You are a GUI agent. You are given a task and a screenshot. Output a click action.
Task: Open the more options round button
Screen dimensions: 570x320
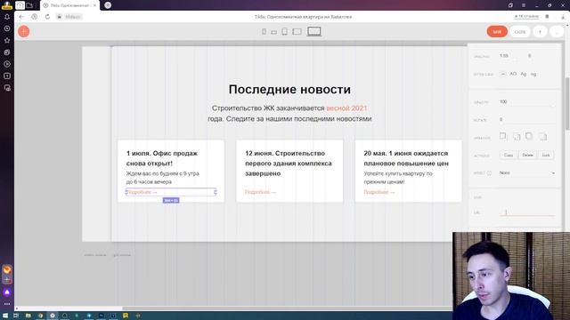click(557, 32)
